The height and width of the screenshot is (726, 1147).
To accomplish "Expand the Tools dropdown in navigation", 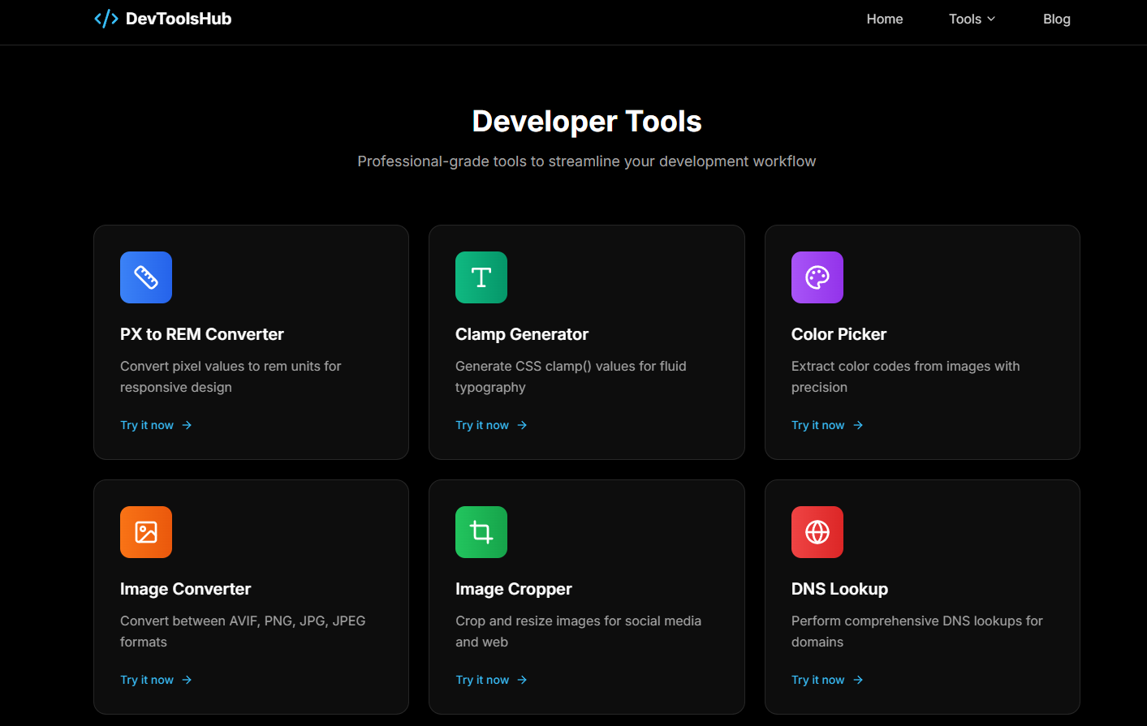I will coord(972,19).
